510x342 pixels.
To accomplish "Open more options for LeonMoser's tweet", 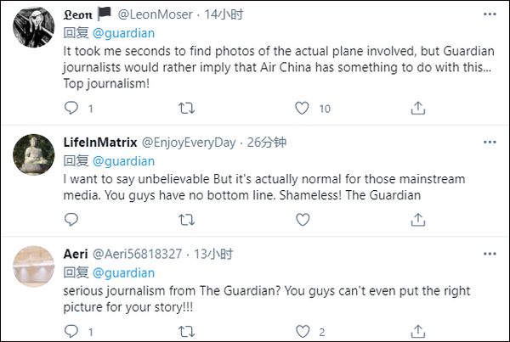I will [x=488, y=14].
